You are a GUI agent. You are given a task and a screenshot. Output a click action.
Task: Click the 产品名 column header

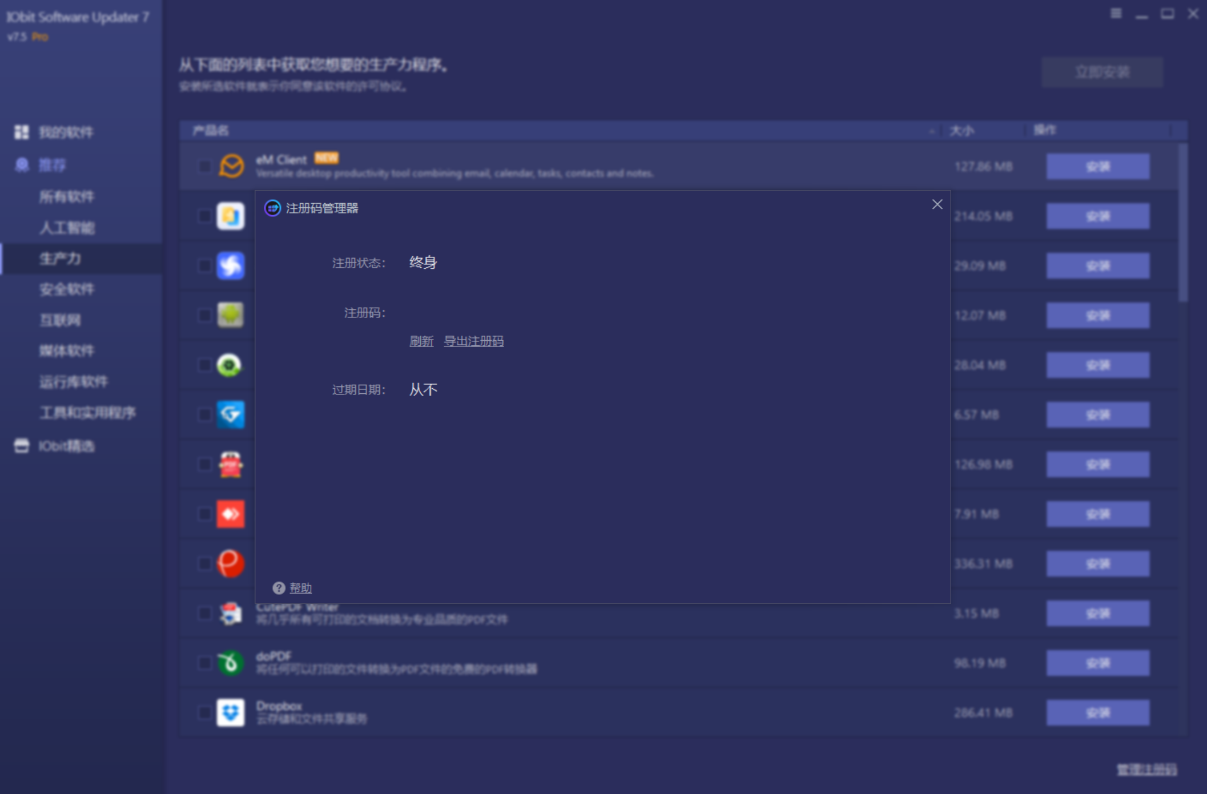211,131
